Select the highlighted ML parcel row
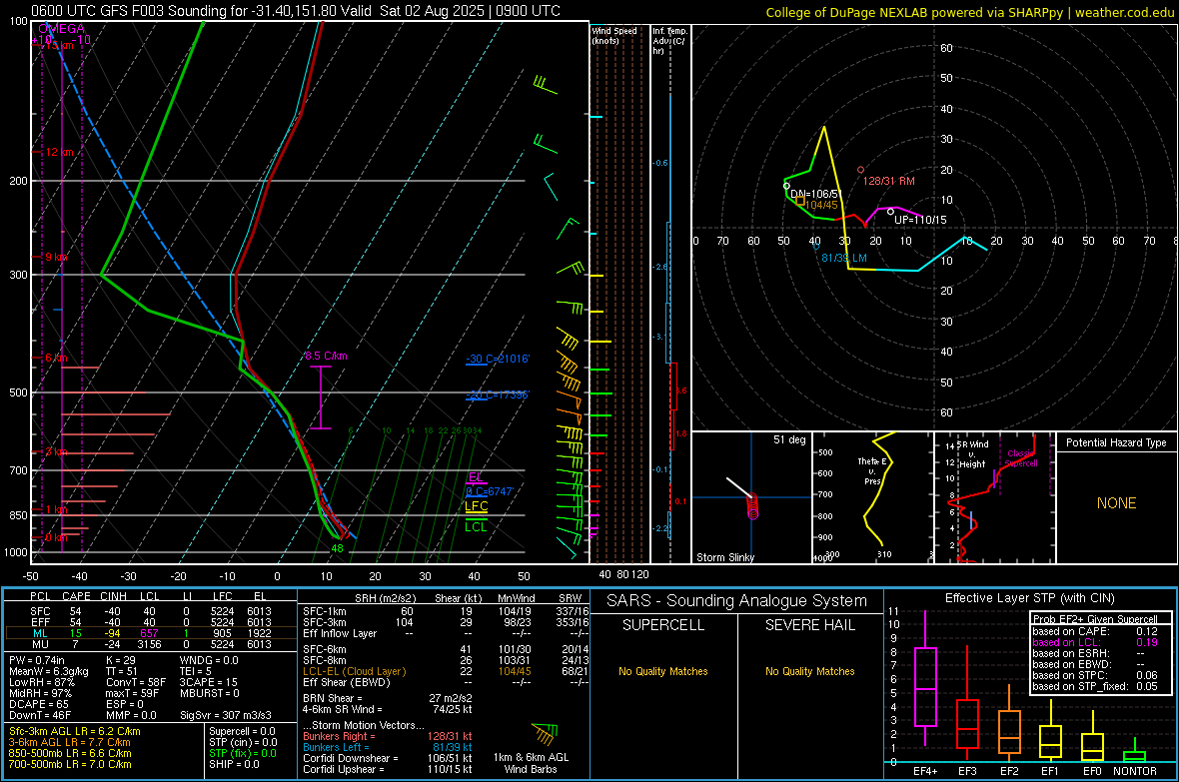This screenshot has width=1179, height=782. coord(151,633)
